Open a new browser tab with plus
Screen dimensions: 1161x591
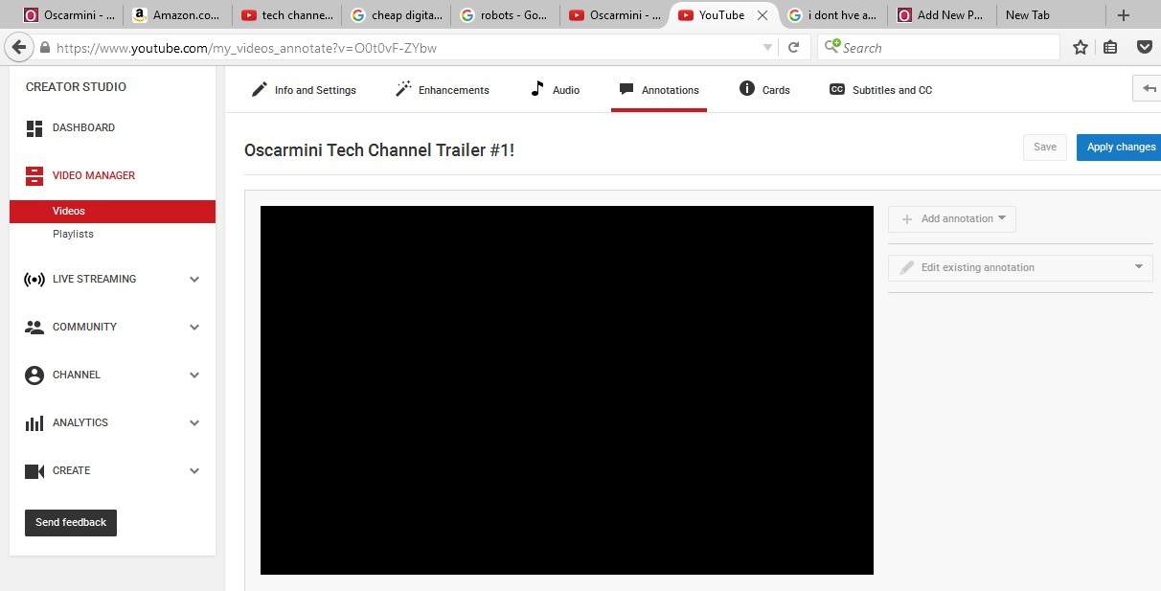[1124, 15]
